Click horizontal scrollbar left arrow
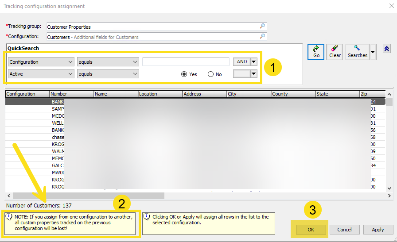This screenshot has height=242, width=397. [x=9, y=196]
